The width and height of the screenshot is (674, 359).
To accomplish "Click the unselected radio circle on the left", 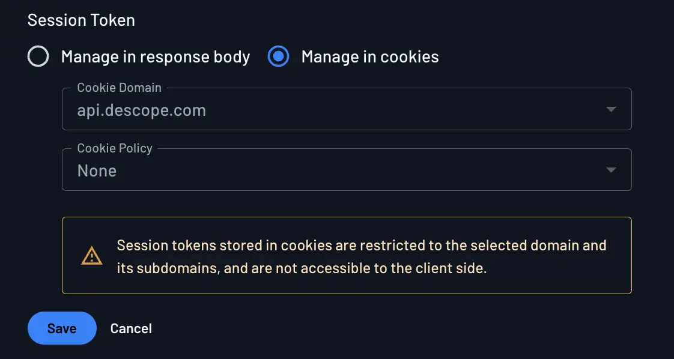I will coord(38,56).
